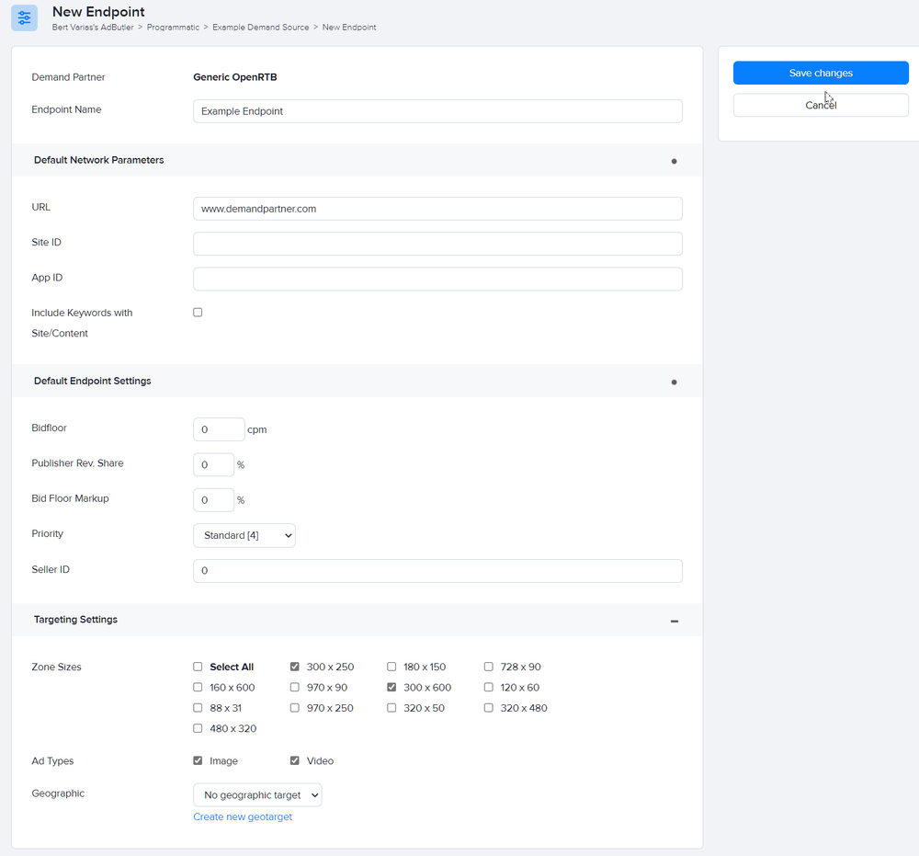Screen dimensions: 919x856
Task: Uncheck the 300 x 600 zone size
Action: (x=391, y=687)
